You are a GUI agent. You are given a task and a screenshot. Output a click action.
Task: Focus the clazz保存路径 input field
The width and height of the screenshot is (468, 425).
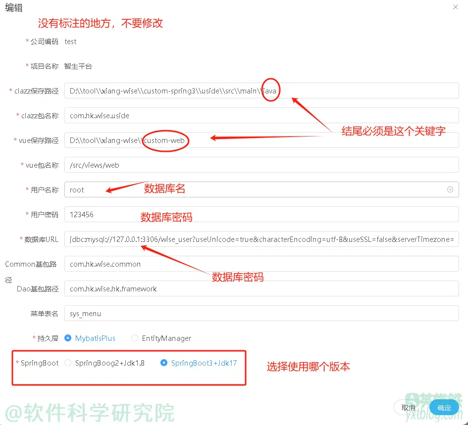point(261,91)
